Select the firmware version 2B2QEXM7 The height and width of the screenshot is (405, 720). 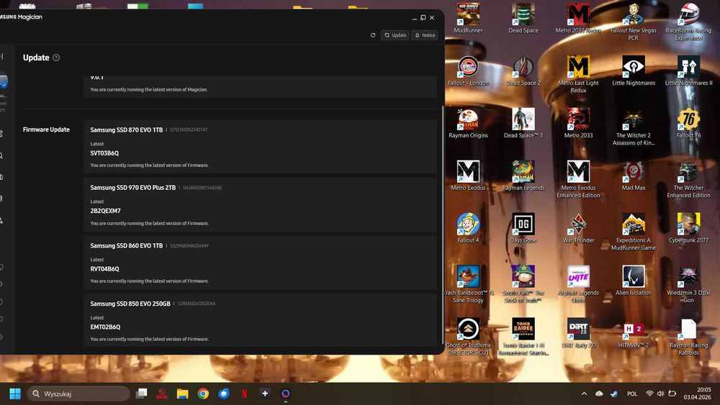[x=106, y=211]
